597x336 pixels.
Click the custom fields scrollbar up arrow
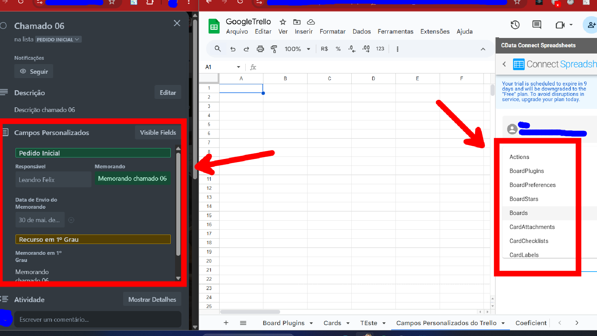pos(178,148)
